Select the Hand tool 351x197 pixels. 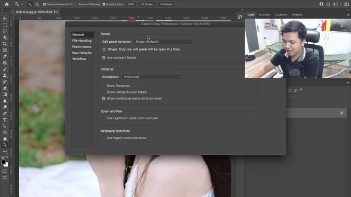5,138
